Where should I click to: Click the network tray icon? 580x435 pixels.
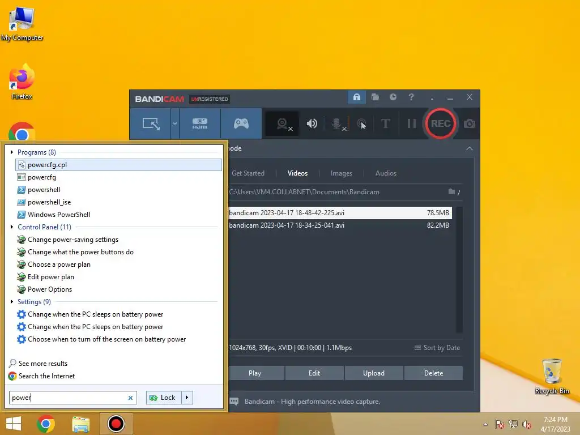(513, 424)
